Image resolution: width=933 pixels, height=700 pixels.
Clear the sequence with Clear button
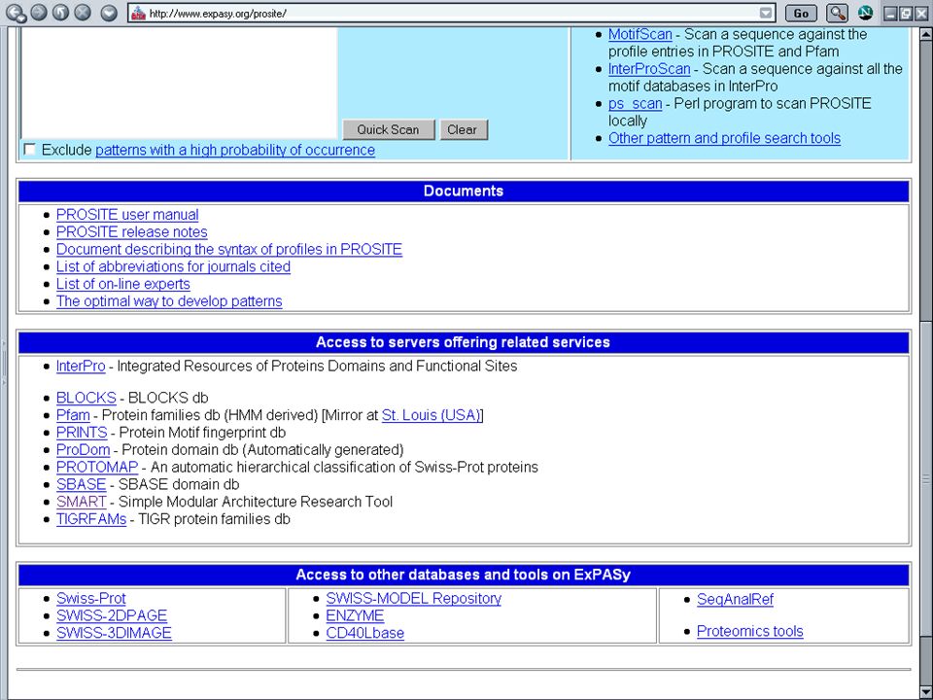(x=464, y=129)
